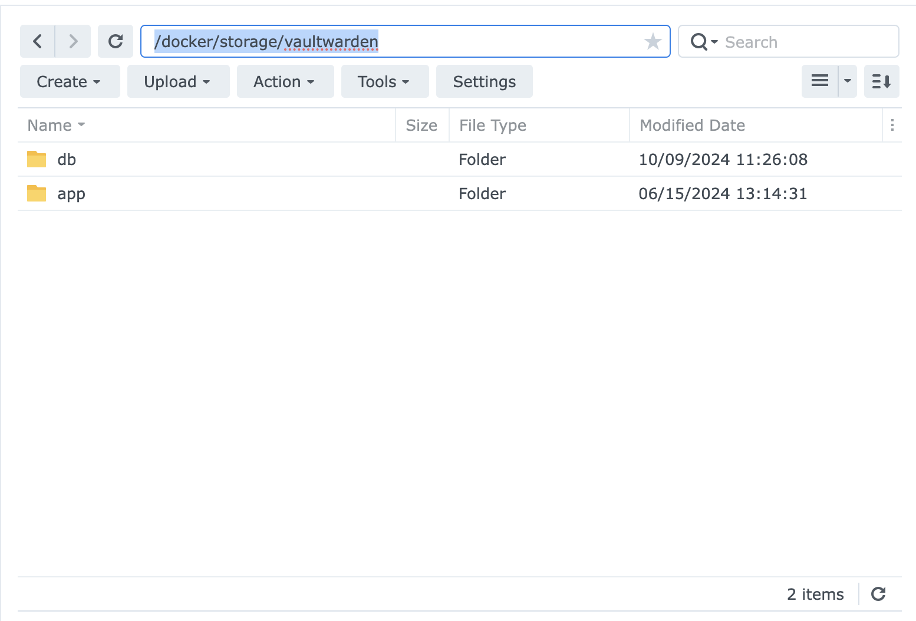Click the path address bar field
916x621 pixels.
pos(406,41)
